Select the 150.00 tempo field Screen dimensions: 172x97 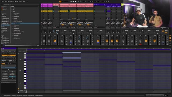pos(9,2)
